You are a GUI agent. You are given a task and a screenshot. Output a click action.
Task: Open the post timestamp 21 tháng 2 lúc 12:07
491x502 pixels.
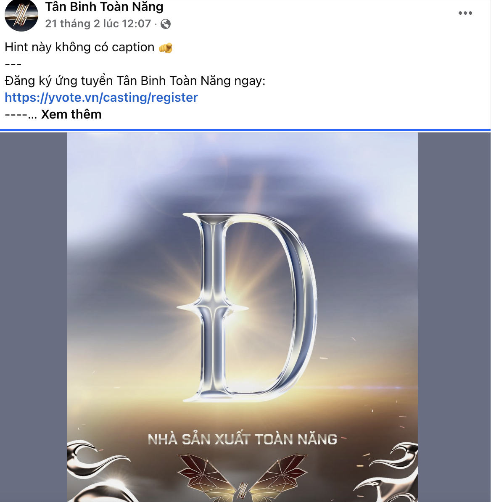point(98,24)
